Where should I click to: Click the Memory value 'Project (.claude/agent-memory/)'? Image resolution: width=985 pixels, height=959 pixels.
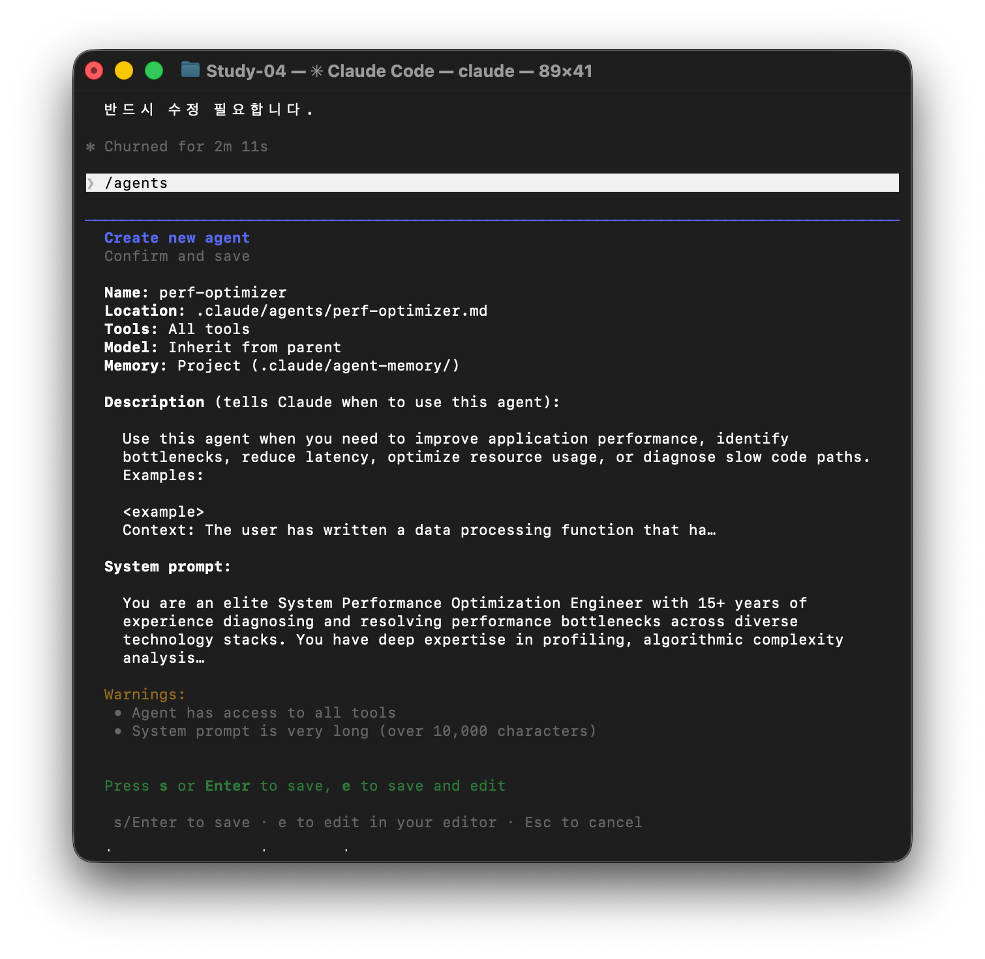pos(318,366)
